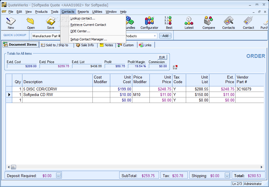Click the Profit Margin 19.54 % field
Viewport: 269px width, 187px height.
pyautogui.click(x=137, y=66)
